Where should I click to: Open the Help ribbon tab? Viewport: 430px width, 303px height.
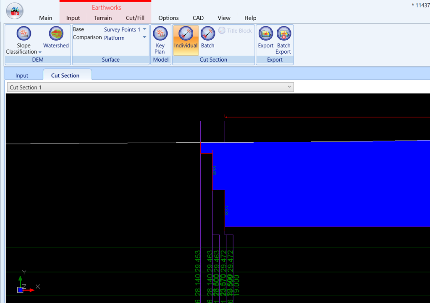coord(250,18)
